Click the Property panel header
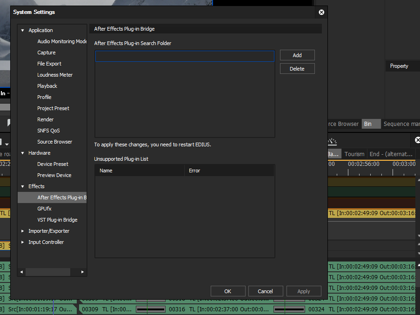The height and width of the screenshot is (315, 420). coord(403,66)
